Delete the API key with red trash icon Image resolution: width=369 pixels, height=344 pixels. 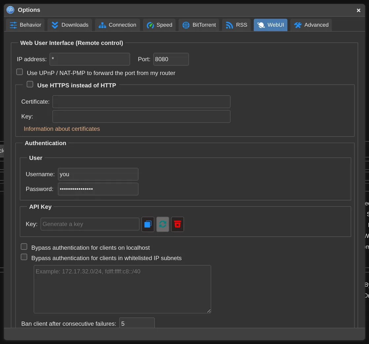pos(177,224)
